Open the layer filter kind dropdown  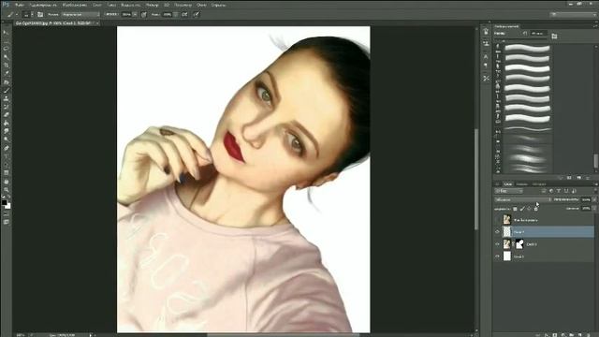click(509, 191)
